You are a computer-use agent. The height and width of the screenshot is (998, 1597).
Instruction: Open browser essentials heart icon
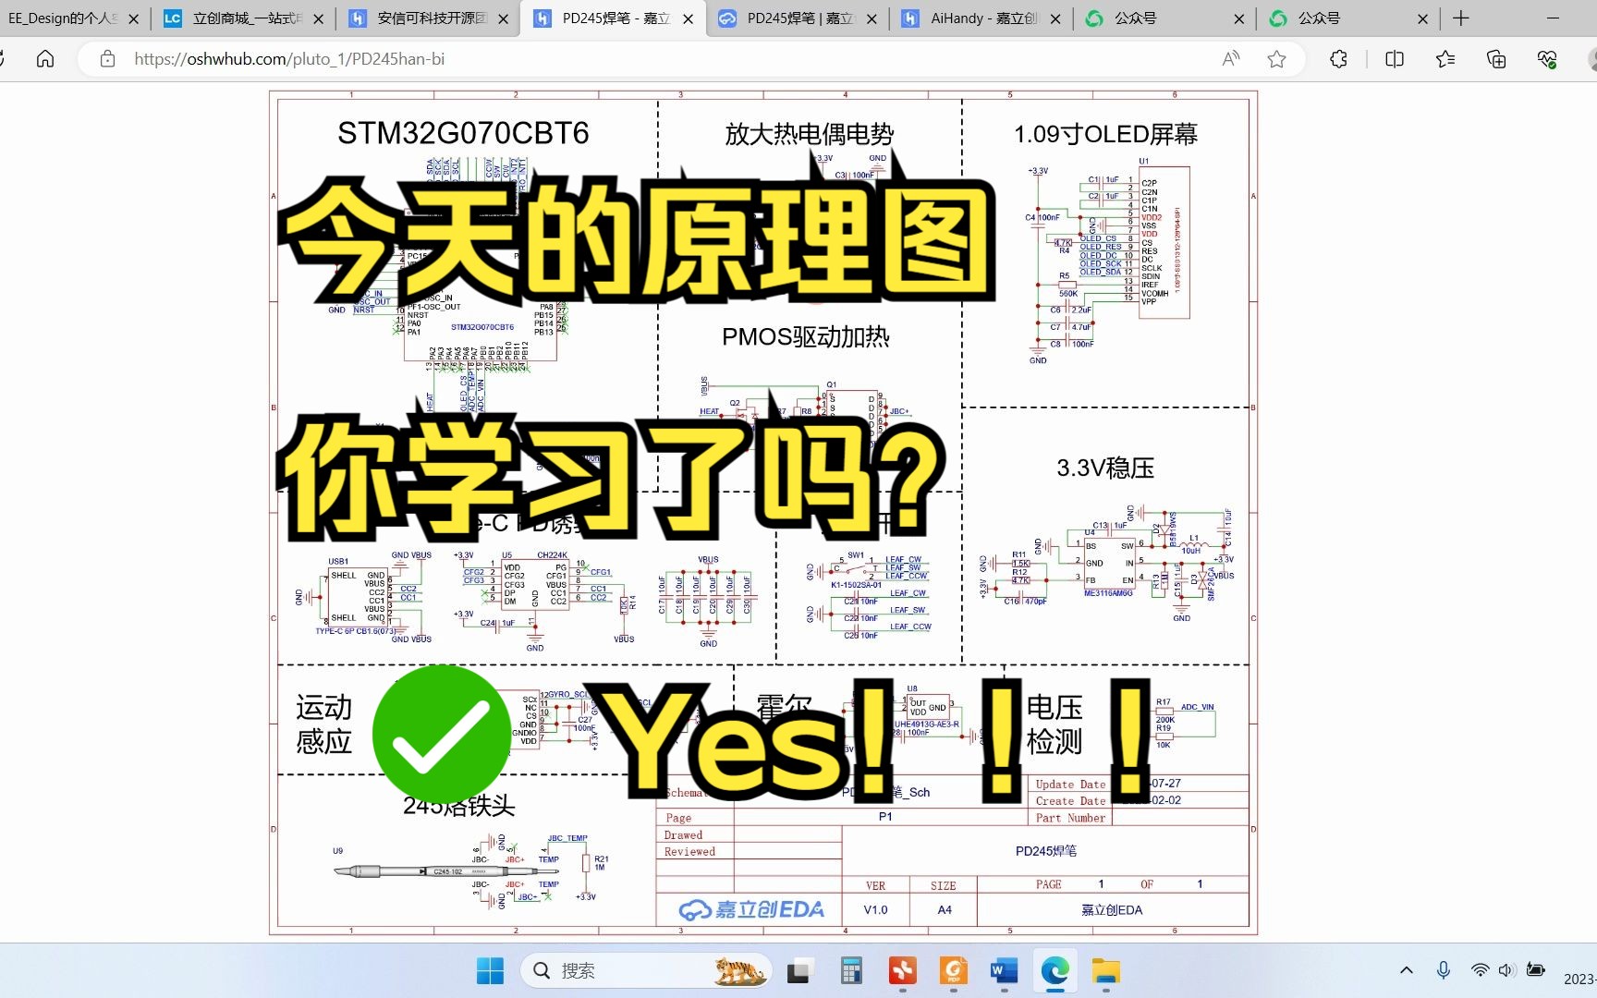point(1547,59)
